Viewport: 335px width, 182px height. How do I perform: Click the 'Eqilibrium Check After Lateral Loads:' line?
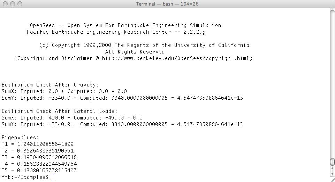click(x=59, y=111)
